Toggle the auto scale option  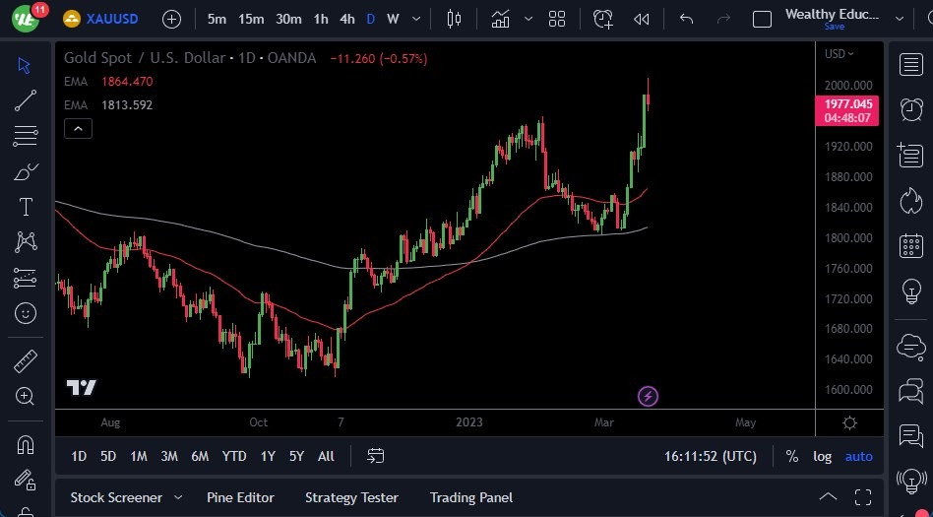[x=858, y=456]
